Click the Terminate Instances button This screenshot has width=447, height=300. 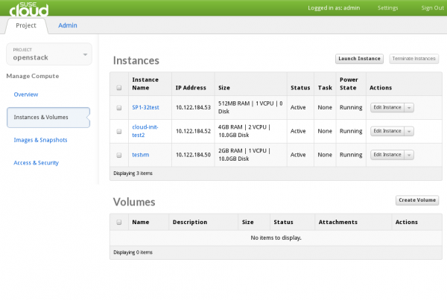point(413,59)
